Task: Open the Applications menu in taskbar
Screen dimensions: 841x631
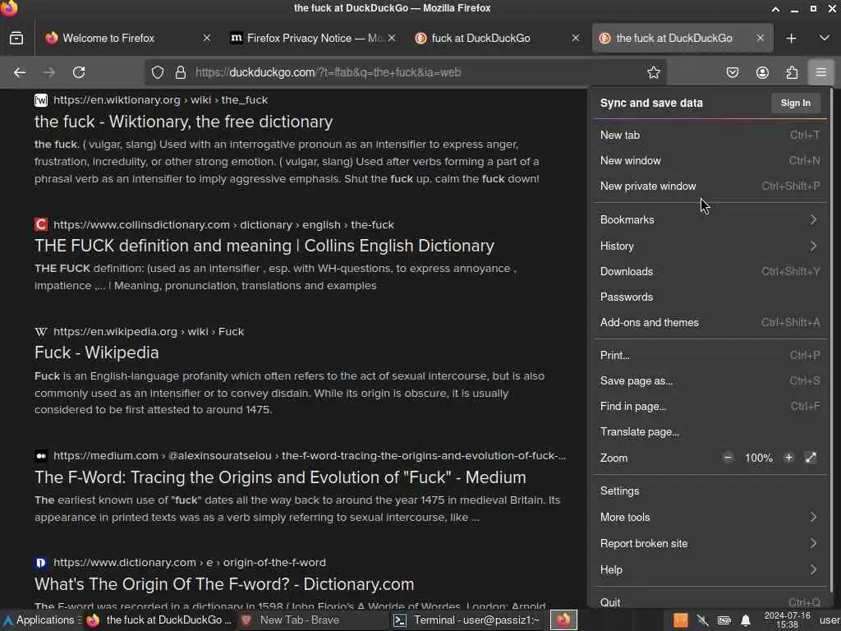Action: (41, 620)
